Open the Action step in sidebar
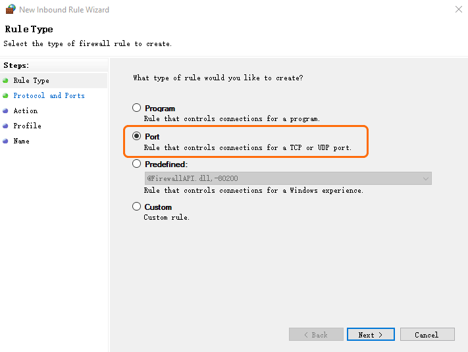The height and width of the screenshot is (352, 468). (x=26, y=111)
